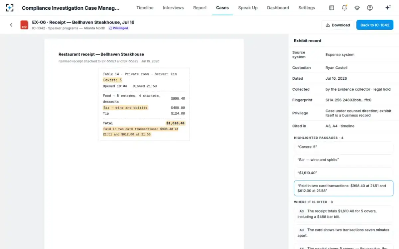The image size is (399, 249).
Task: Select the two card transactions passage
Action: [x=343, y=188]
